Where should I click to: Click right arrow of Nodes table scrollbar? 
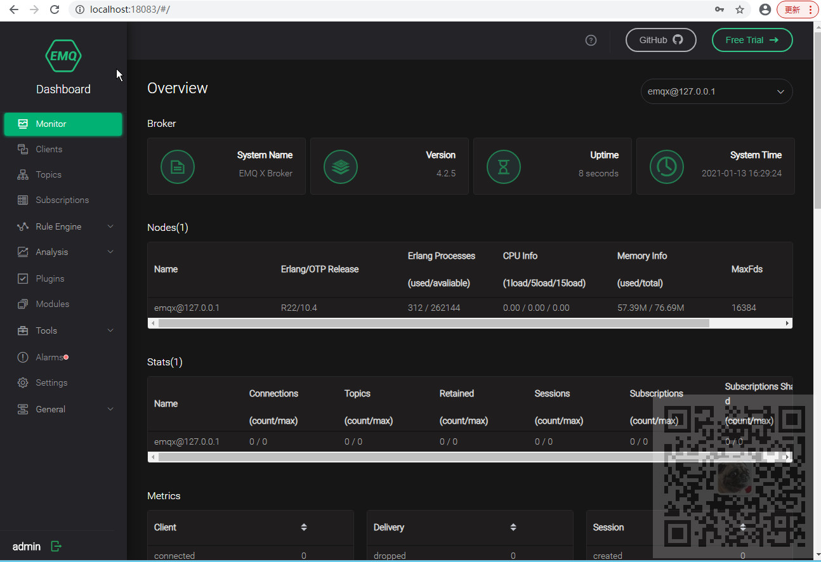pos(787,323)
